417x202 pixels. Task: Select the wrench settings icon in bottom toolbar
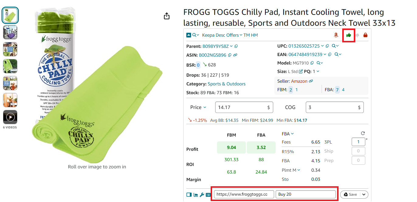[x=202, y=195]
